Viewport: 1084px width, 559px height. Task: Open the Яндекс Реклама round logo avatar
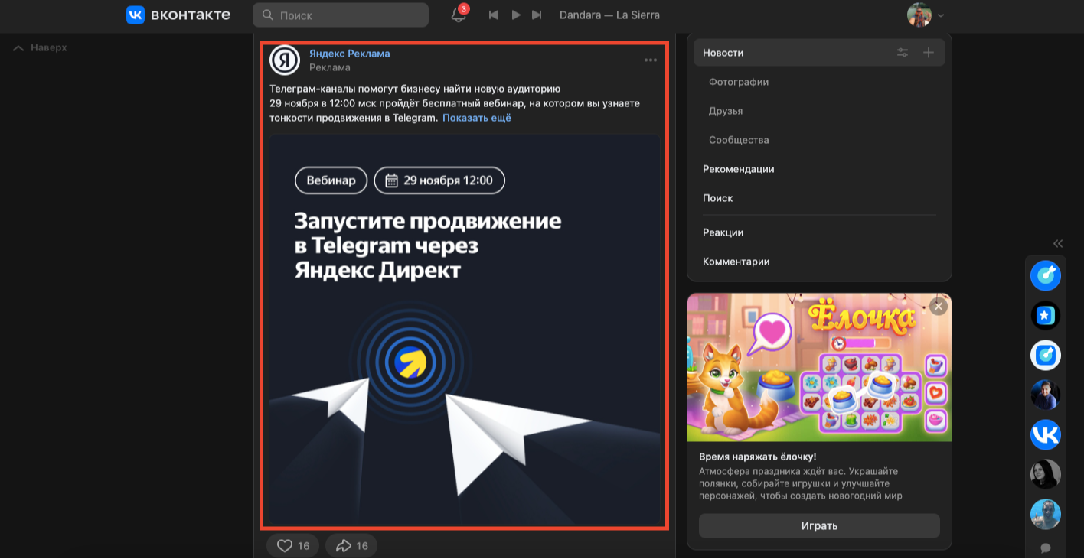coord(285,60)
